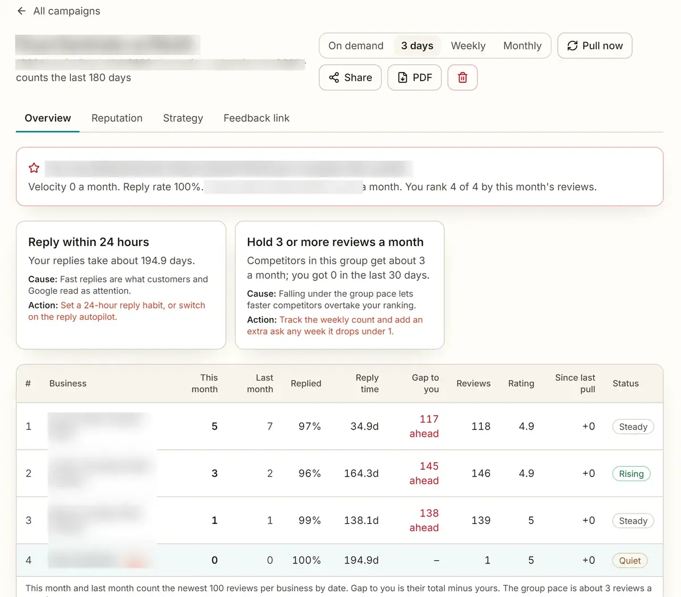Click the Reviews column header
The width and height of the screenshot is (681, 597).
pyautogui.click(x=473, y=383)
